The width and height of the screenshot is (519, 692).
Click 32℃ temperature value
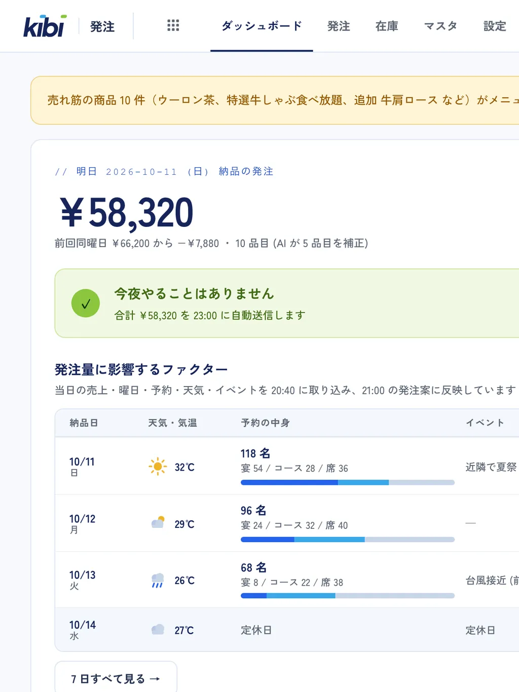[x=184, y=467]
